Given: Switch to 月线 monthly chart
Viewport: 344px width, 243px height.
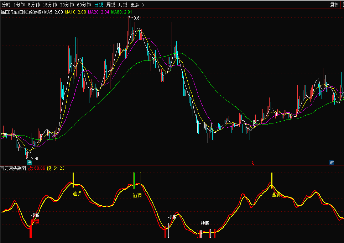Looking at the screenshot, I should [123, 5].
